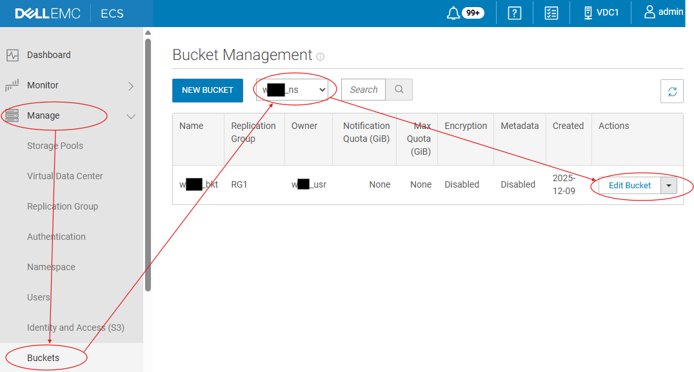Click the info icon next to Bucket Management
694x372 pixels.
click(x=320, y=56)
